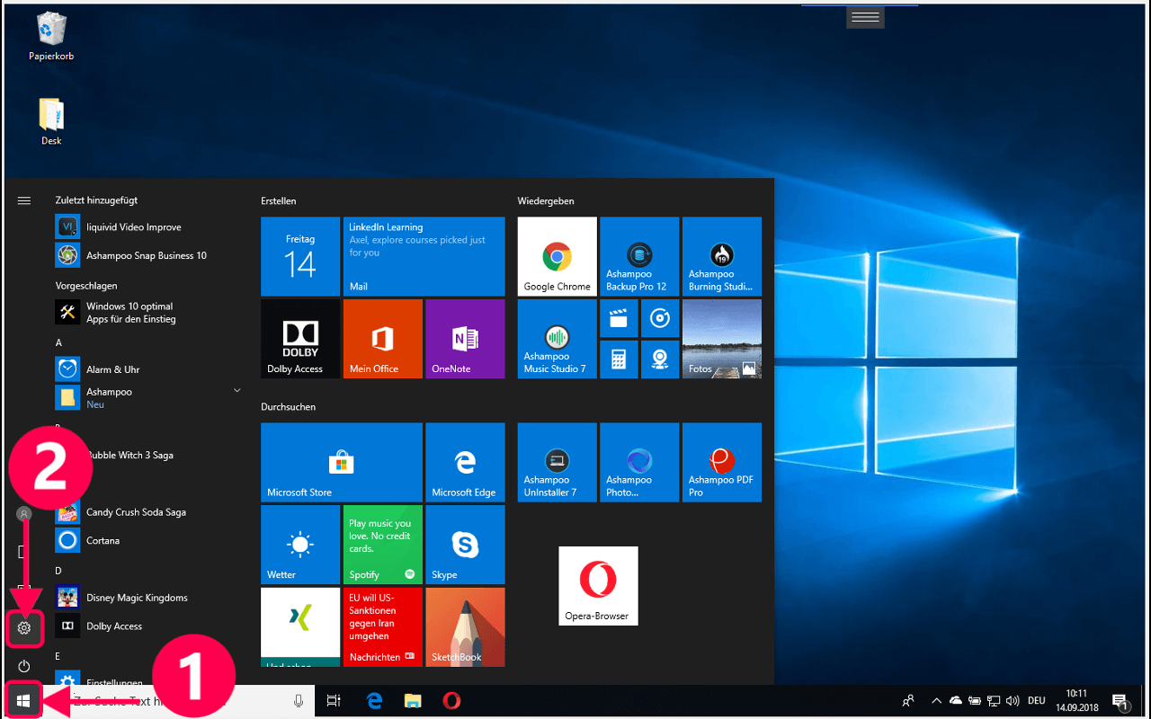The width and height of the screenshot is (1151, 719).
Task: Open Ashampoo Backup Pro 12 tile
Action: pos(639,256)
